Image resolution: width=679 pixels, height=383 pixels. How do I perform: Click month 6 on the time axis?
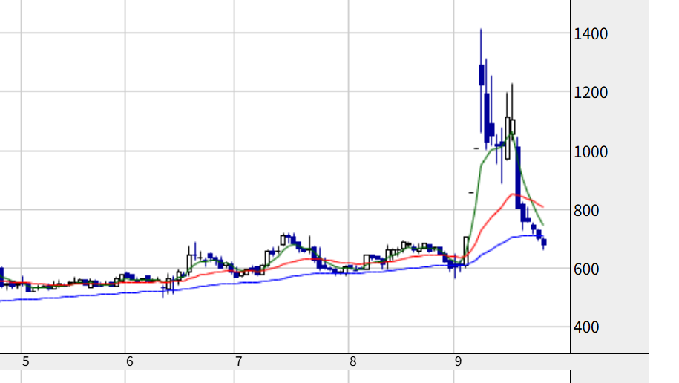(129, 361)
